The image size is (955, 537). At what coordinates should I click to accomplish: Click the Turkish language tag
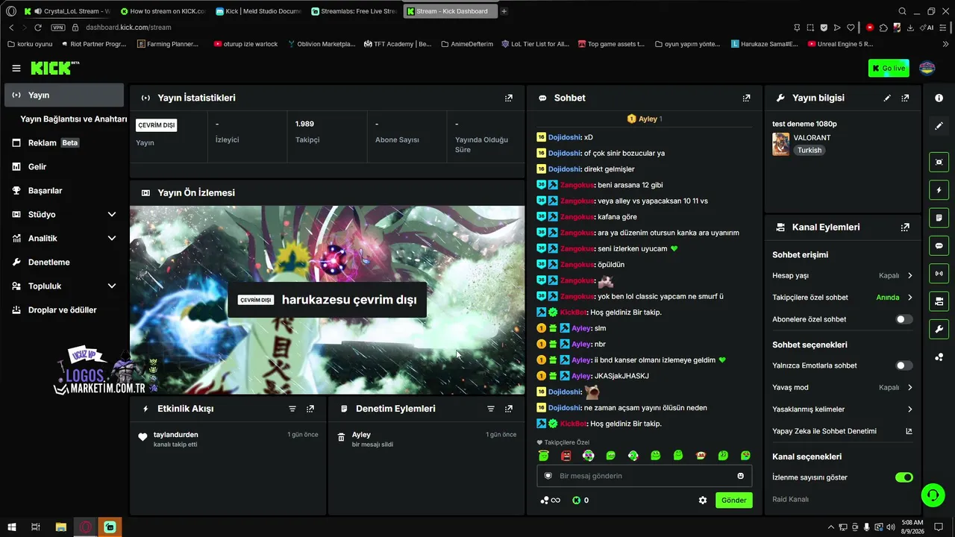[x=809, y=150]
